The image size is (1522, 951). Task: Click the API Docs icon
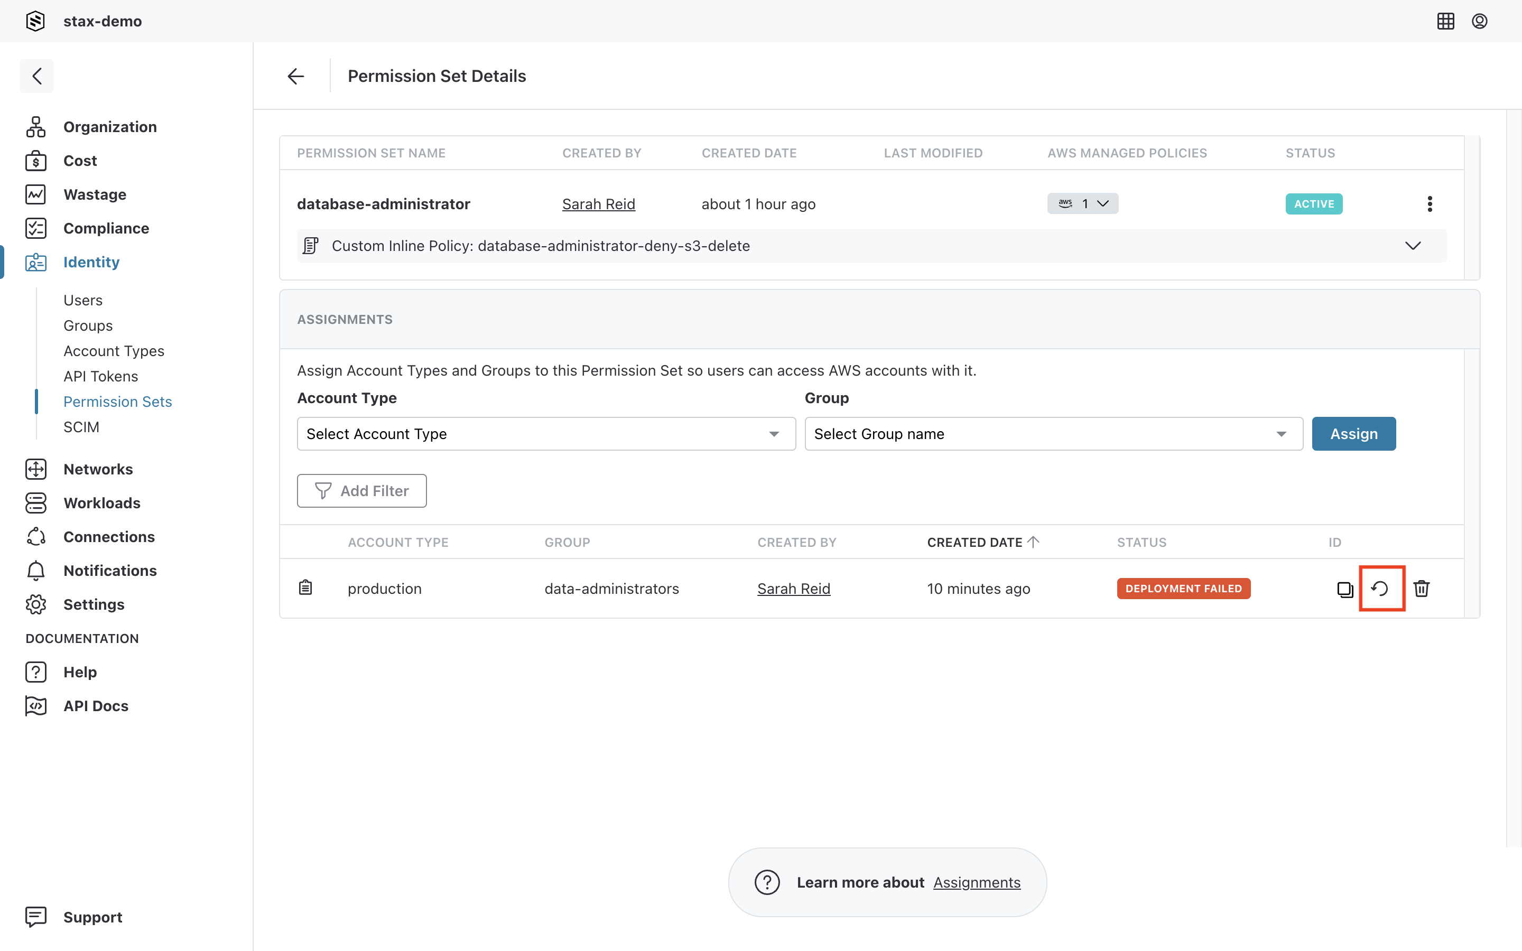[x=36, y=706]
